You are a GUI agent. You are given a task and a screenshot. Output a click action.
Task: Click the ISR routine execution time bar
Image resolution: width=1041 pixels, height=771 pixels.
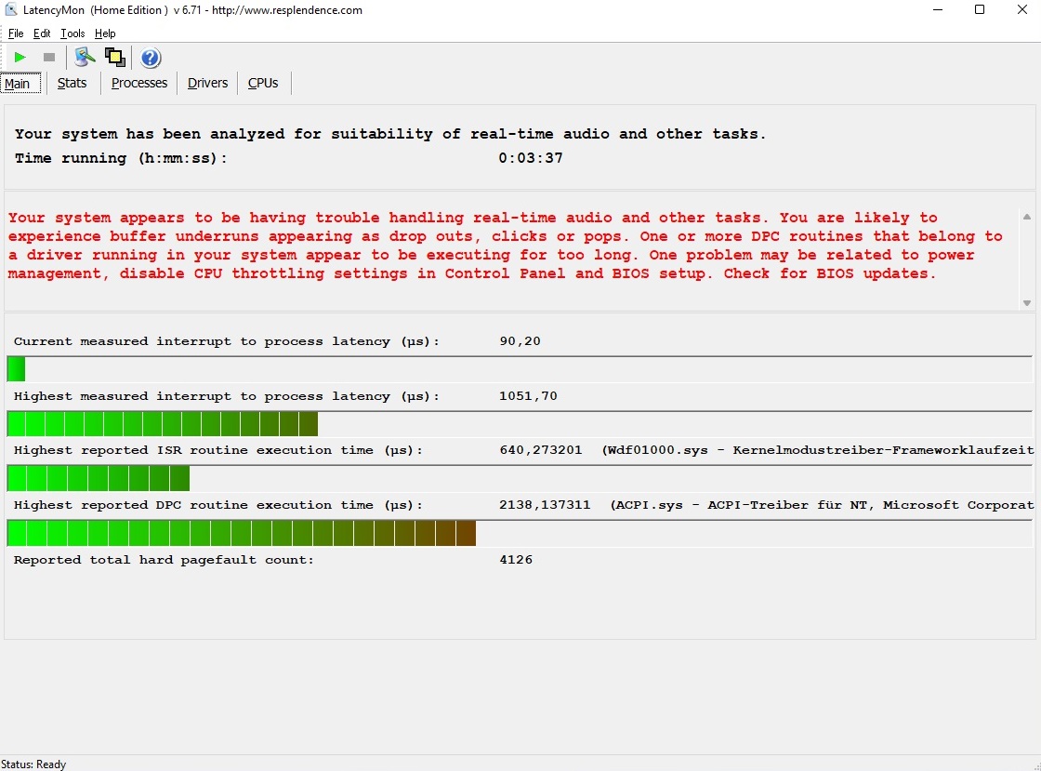520,478
